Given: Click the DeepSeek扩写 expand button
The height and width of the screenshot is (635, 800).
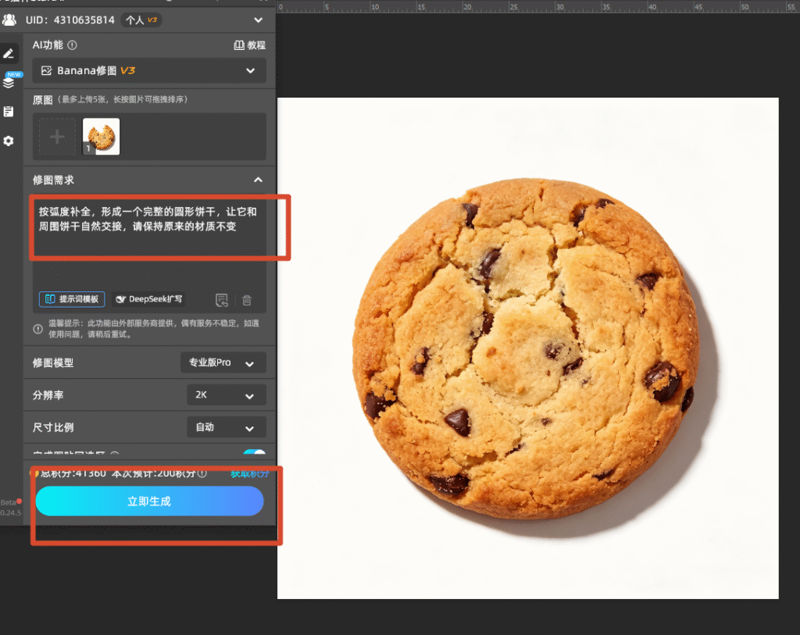Looking at the screenshot, I should click(x=148, y=299).
